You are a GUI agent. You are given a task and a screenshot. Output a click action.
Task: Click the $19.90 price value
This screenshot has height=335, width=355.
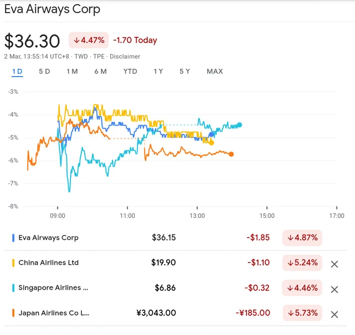[x=163, y=263]
